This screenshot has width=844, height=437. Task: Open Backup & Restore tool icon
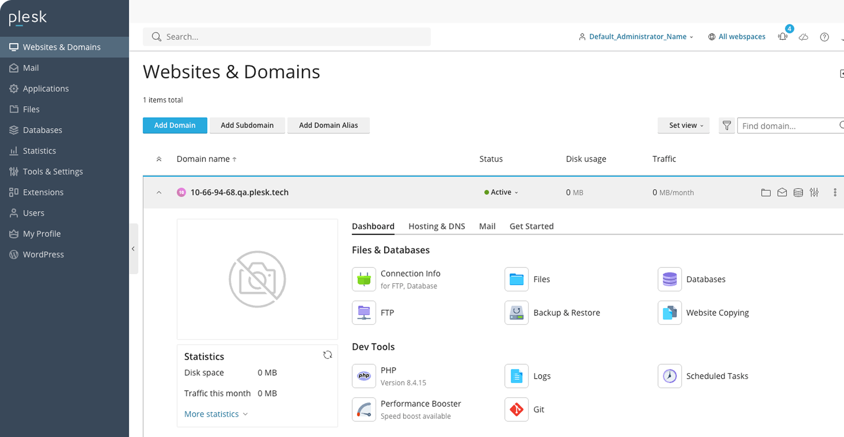coord(516,313)
